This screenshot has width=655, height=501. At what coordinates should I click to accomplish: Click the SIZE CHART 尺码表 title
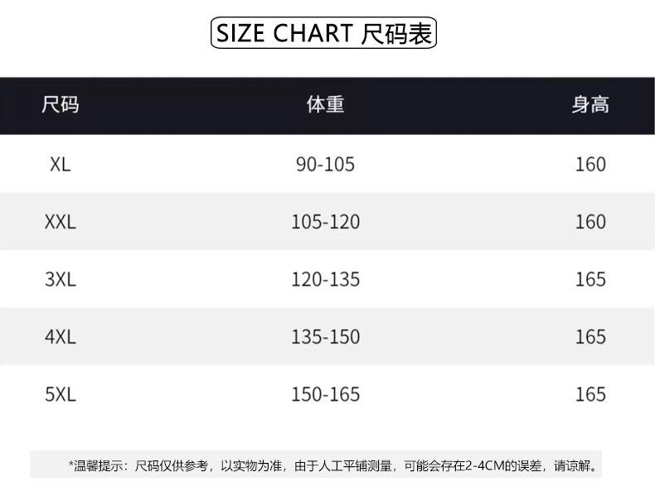pyautogui.click(x=323, y=34)
